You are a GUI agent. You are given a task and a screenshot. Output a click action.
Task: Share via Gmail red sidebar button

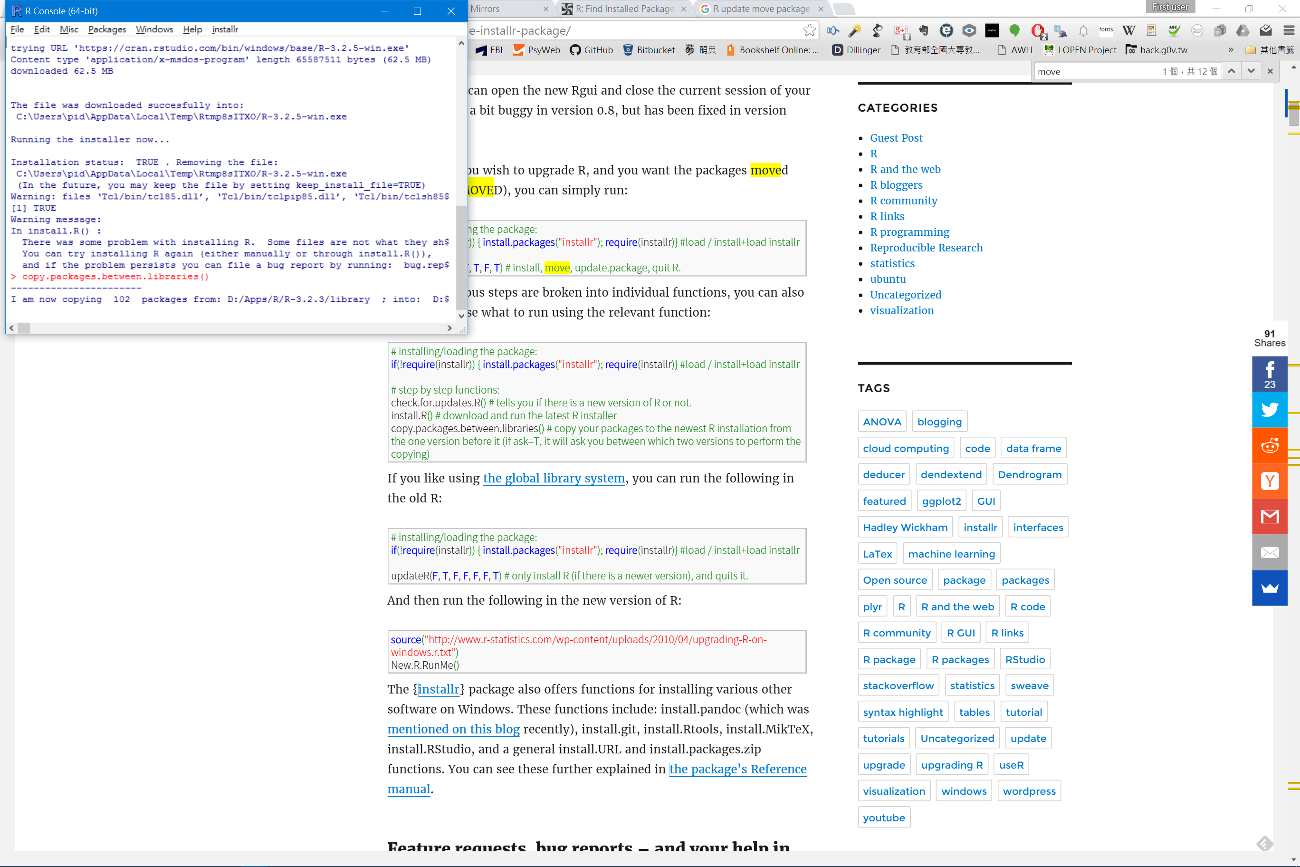(1270, 516)
